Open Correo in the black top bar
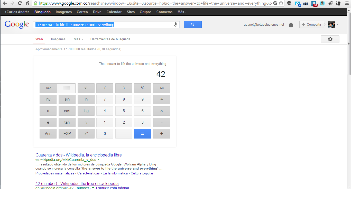The image size is (351, 197). (82, 12)
